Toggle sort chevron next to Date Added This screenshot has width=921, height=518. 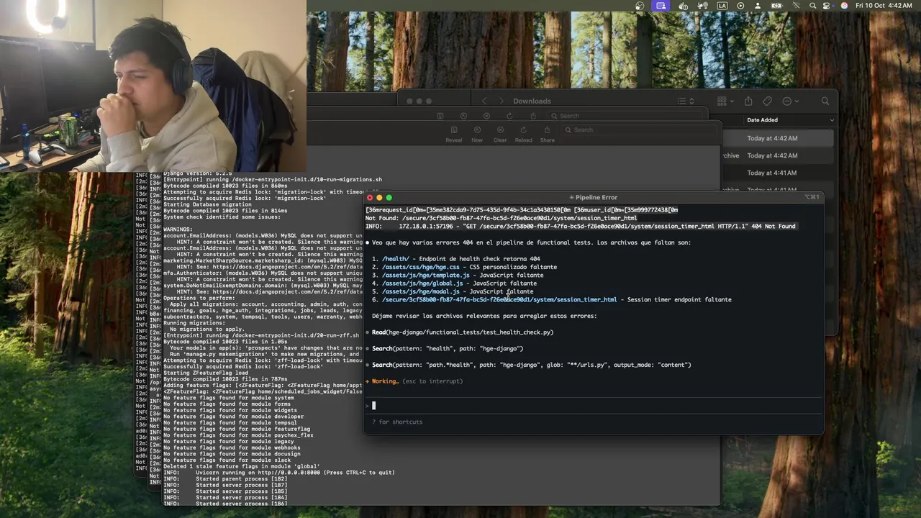(x=832, y=120)
